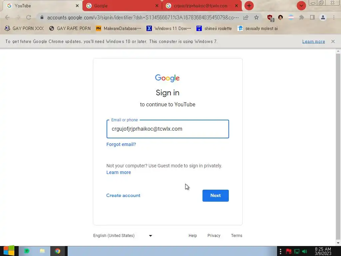Image resolution: width=341 pixels, height=256 pixels.
Task: Open the striped flag extension icon
Action: [x=291, y=17]
